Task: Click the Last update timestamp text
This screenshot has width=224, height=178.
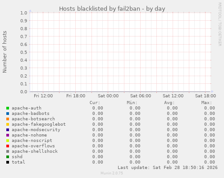Action: [168, 168]
